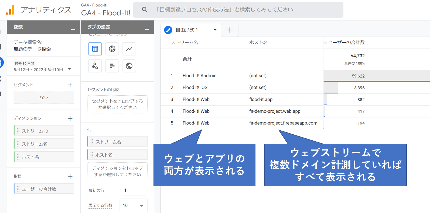
Task: Click the row dimension drop zone
Action: tap(117, 172)
